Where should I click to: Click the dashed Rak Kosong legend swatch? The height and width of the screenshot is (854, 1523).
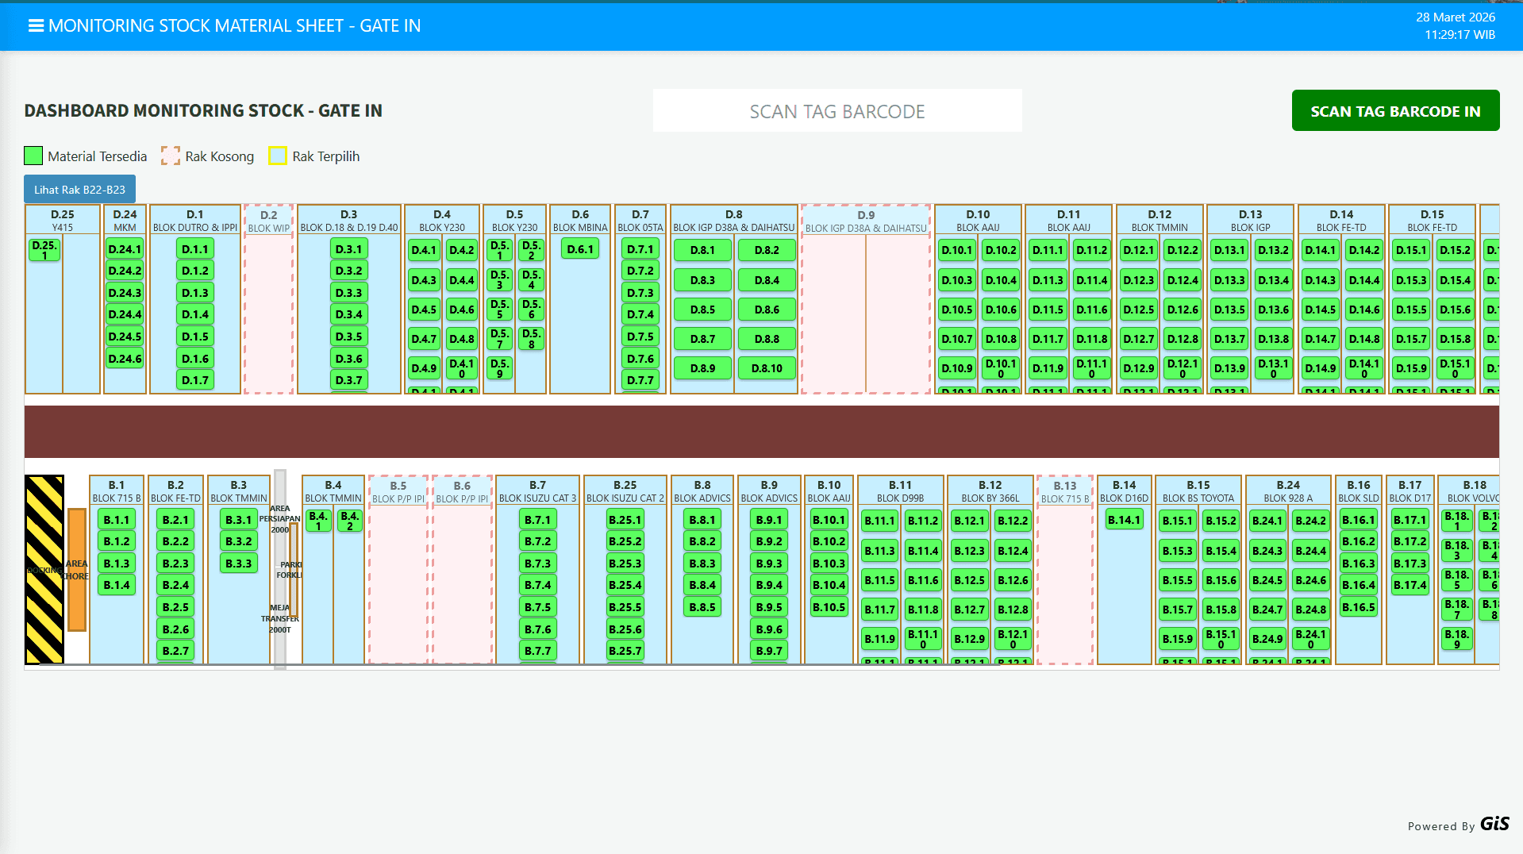point(171,156)
